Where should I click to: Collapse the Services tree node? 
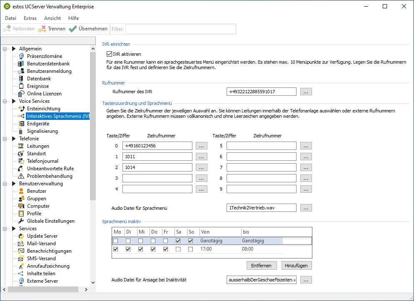(5, 229)
